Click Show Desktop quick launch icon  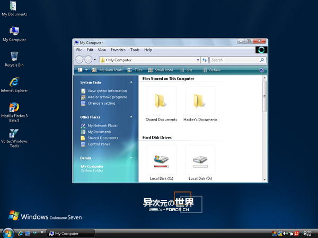[28, 233]
